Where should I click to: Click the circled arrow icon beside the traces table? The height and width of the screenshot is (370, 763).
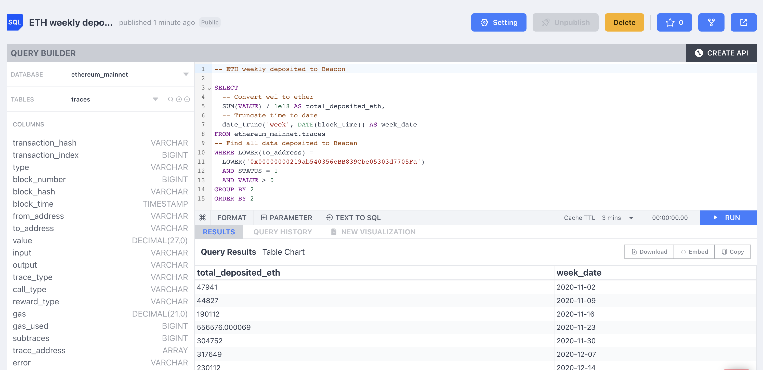coord(179,99)
